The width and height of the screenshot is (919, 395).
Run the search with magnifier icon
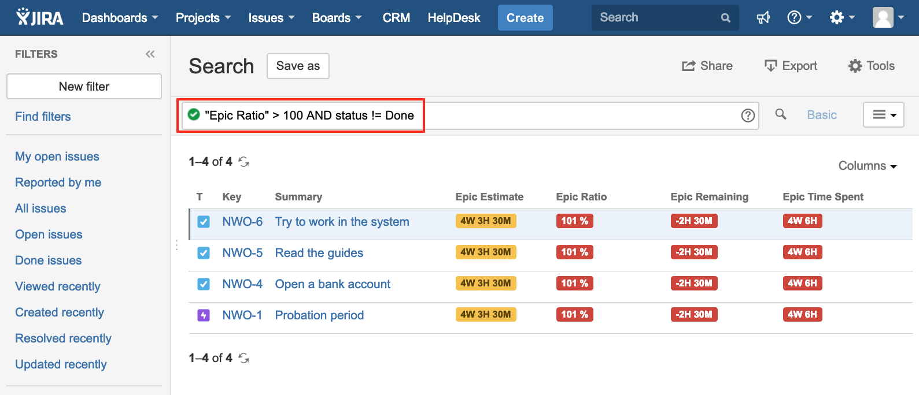tap(781, 114)
